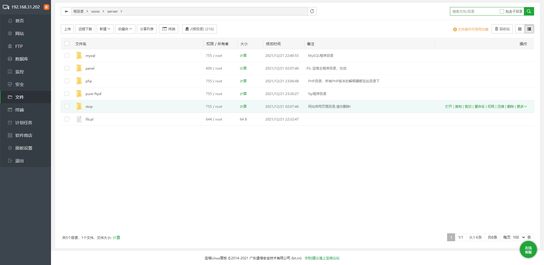
Task: Expand the chevron after www in path
Action: 103,11
